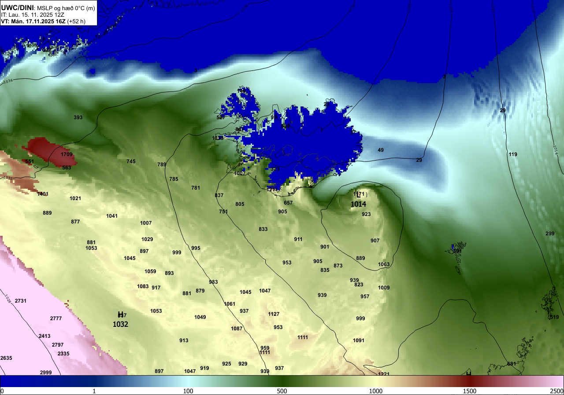Viewport: 564px width, 395px height.
Task: Click the height value 519
Action: [x=554, y=317]
